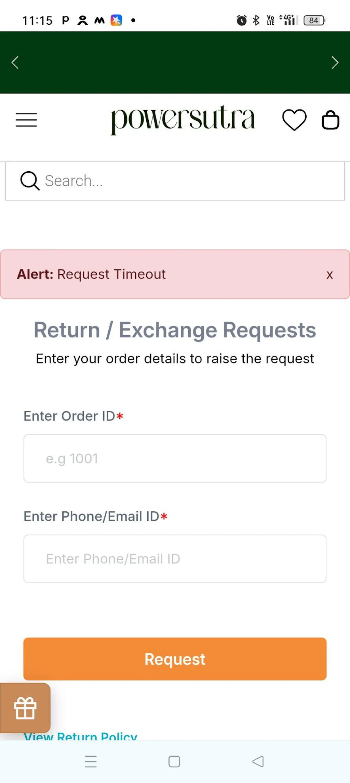Open the shopping bag cart
This screenshot has height=783, width=350.
click(331, 120)
